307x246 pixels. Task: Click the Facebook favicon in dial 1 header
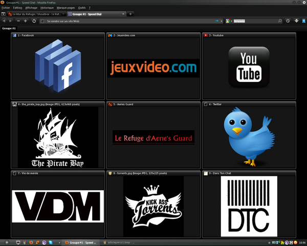point(14,35)
